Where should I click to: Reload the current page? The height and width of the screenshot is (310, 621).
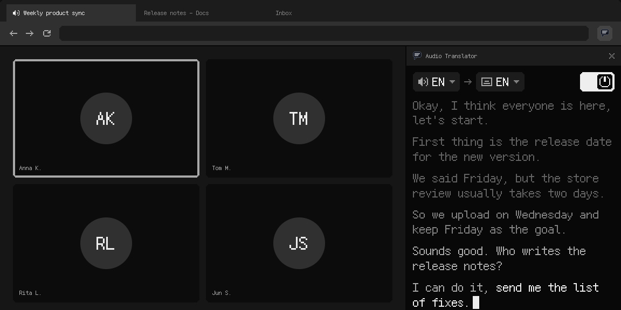(47, 33)
